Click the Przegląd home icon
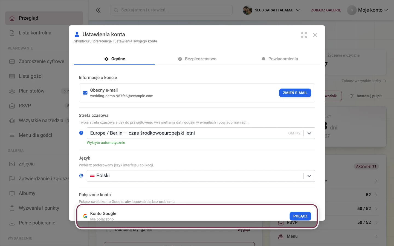 point(12,18)
